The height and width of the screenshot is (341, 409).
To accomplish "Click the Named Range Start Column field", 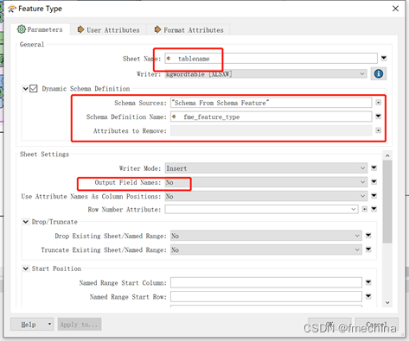I will click(x=266, y=282).
